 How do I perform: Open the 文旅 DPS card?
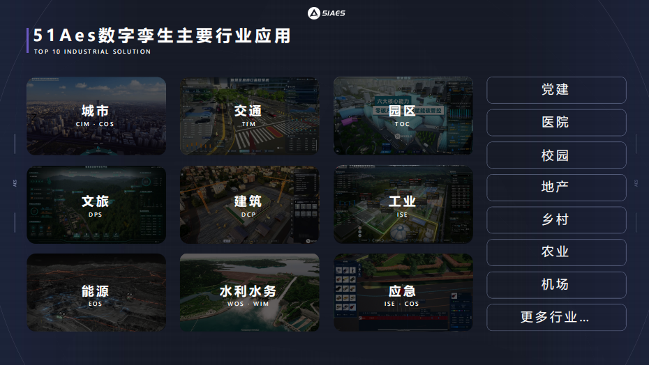click(96, 205)
